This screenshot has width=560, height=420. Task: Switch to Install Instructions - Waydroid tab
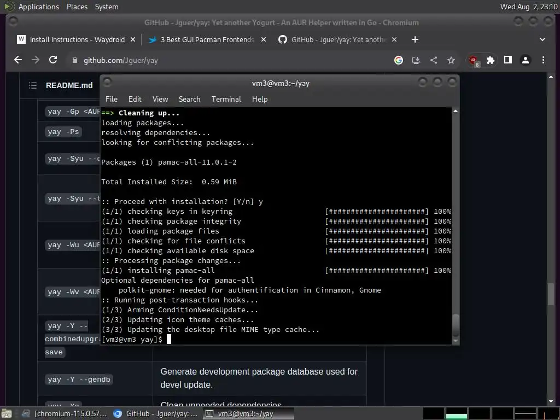coord(75,39)
